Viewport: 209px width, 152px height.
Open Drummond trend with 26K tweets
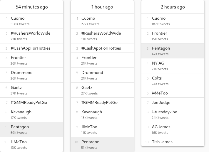pos(32,75)
